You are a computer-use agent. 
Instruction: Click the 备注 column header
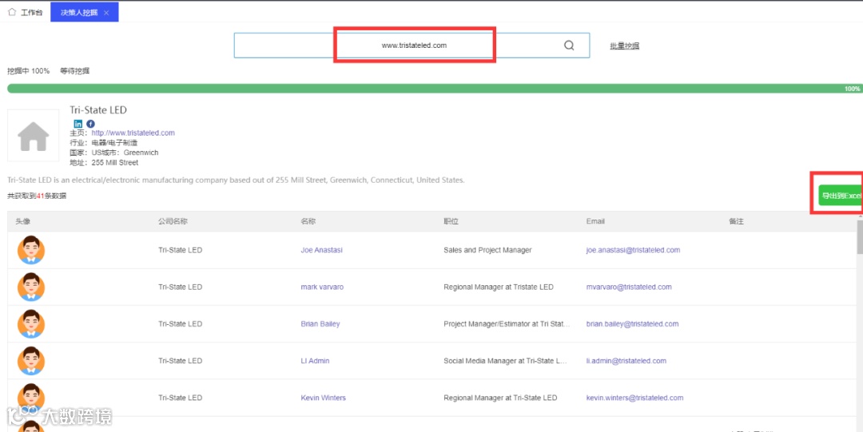[737, 221]
